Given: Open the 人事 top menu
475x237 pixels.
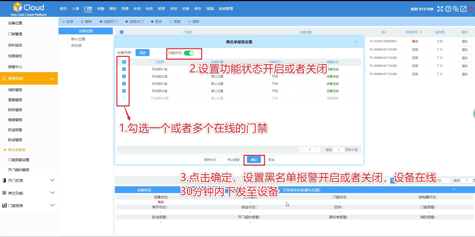Looking at the screenshot, I should [75, 9].
